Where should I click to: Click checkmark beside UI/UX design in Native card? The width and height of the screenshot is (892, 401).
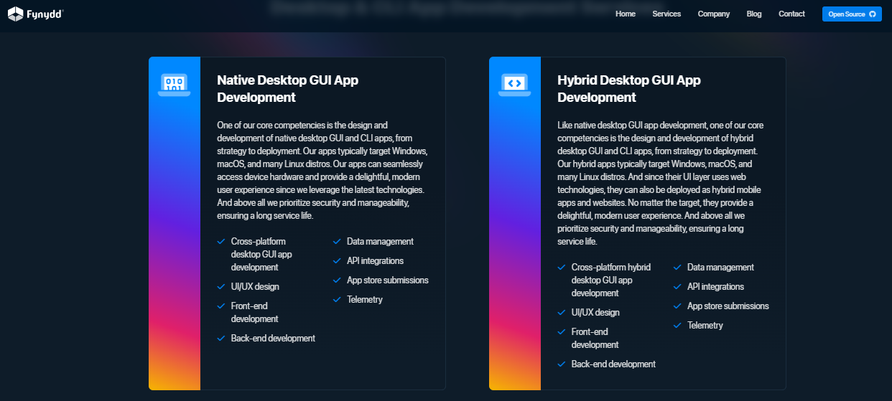point(221,287)
